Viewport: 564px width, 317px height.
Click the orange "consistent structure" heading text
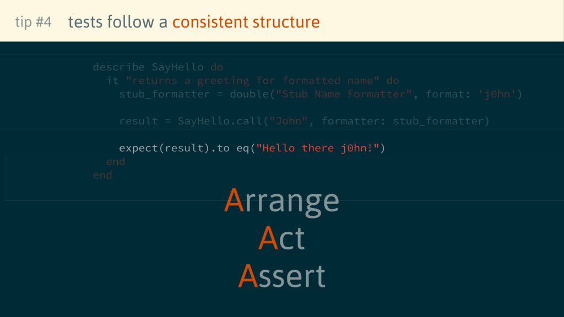pos(246,22)
